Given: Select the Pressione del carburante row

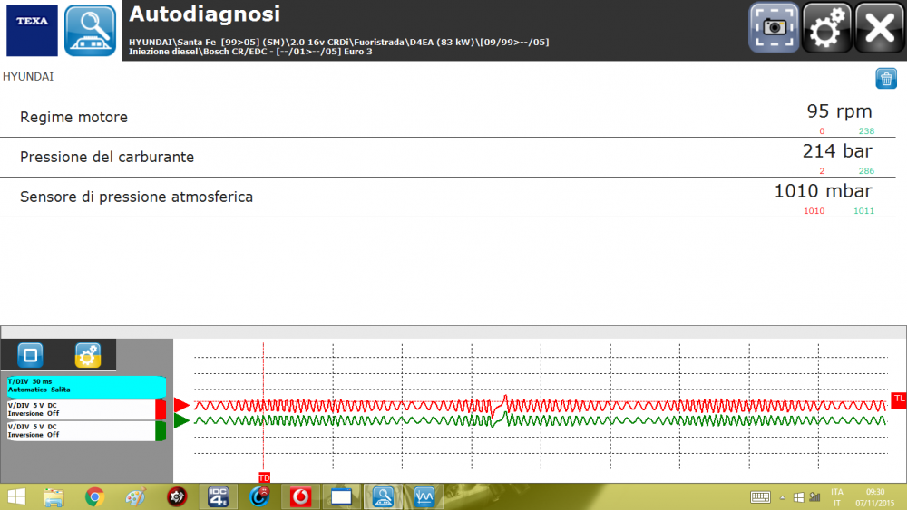Looking at the screenshot, I should point(446,158).
